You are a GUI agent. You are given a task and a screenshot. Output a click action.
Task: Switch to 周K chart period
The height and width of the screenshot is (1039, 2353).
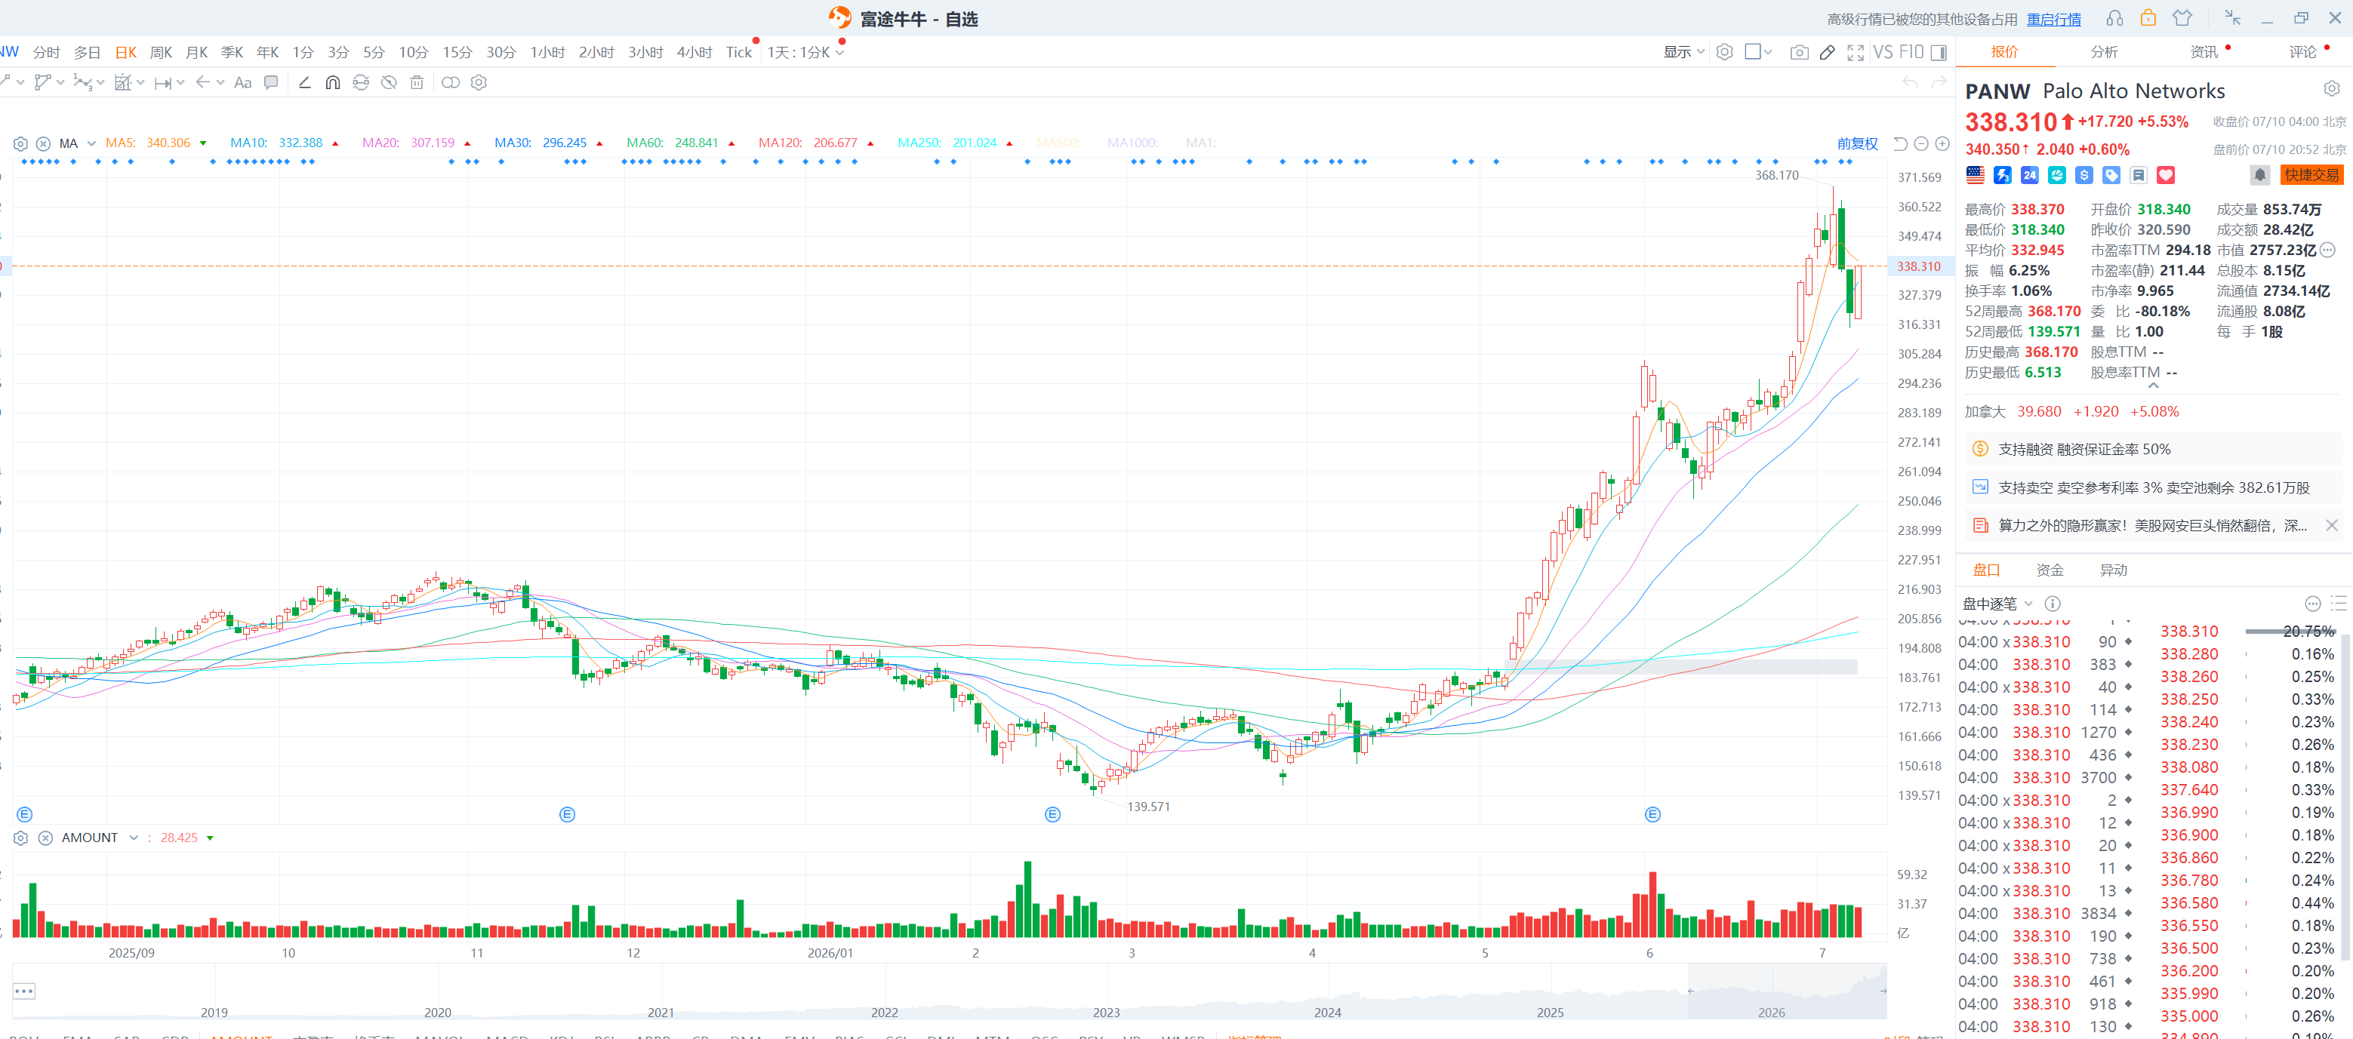(x=161, y=52)
